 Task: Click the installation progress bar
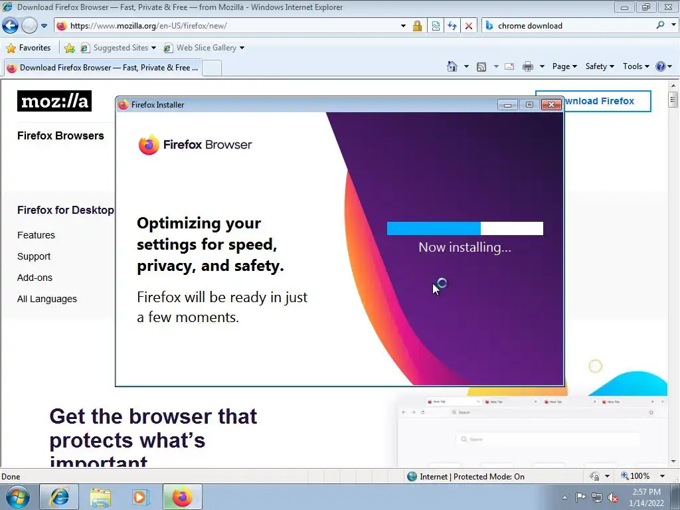[x=465, y=228]
